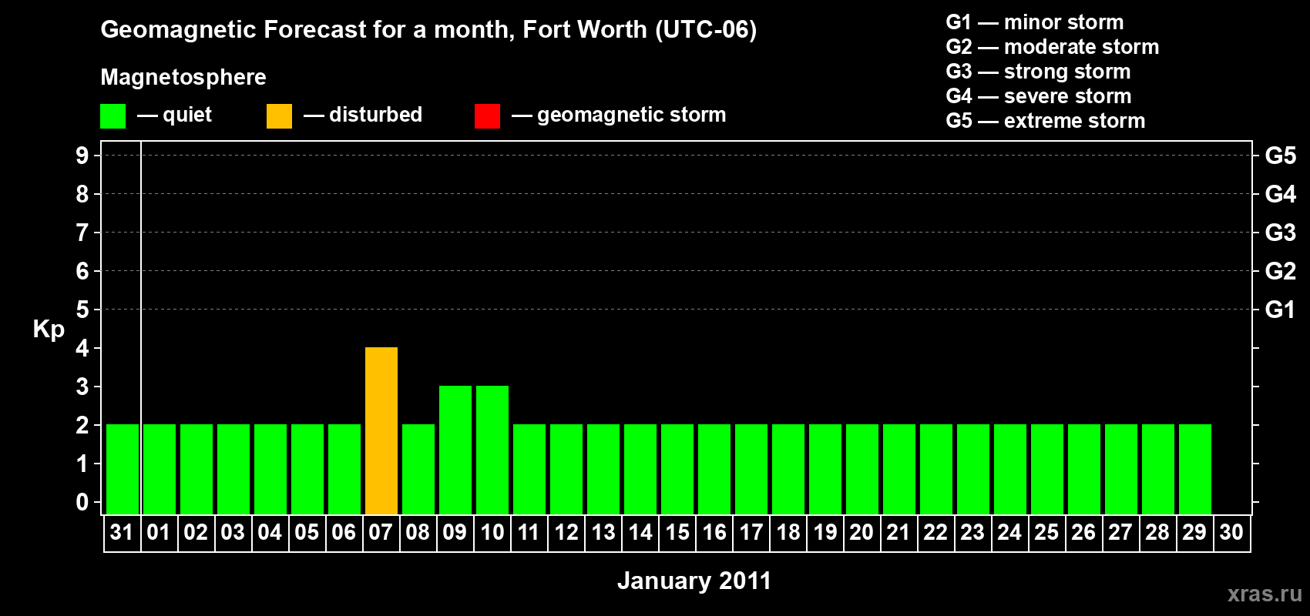The height and width of the screenshot is (616, 1310).
Task: Click the red geomagnetic storm legend swatch
Action: pyautogui.click(x=487, y=116)
